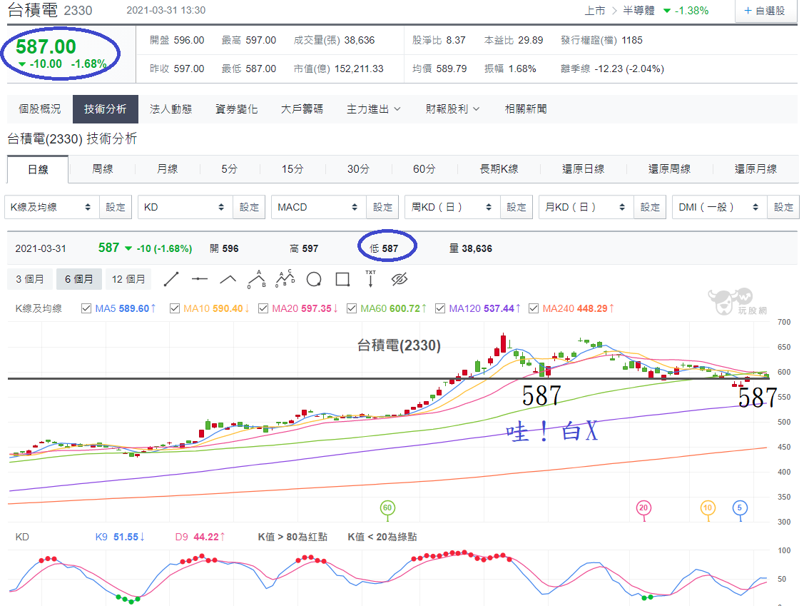This screenshot has width=809, height=606.
Task: Switch to 還原周線 chart
Action: (669, 168)
